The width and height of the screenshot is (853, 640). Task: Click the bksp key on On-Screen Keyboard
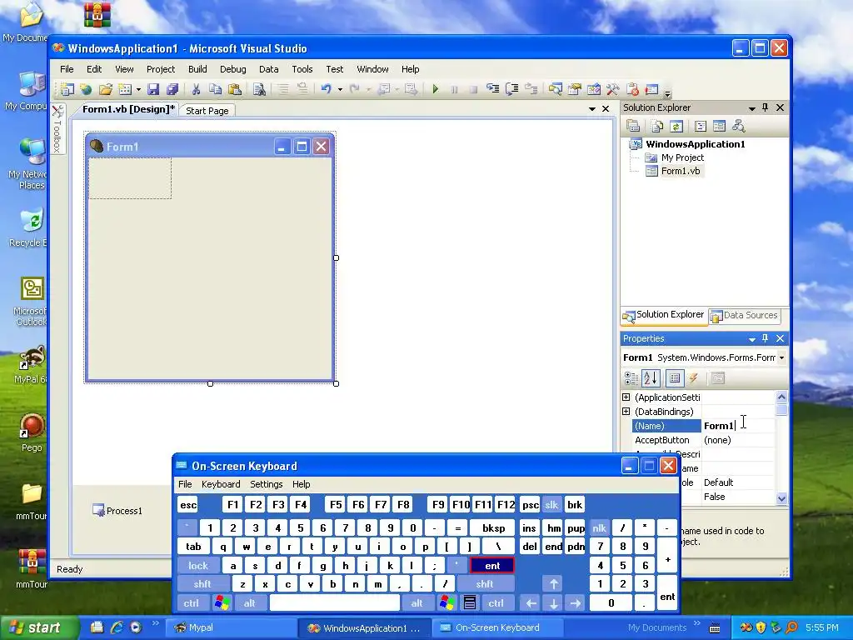tap(493, 527)
